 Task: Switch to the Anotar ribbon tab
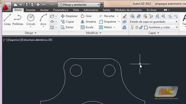click(44, 10)
